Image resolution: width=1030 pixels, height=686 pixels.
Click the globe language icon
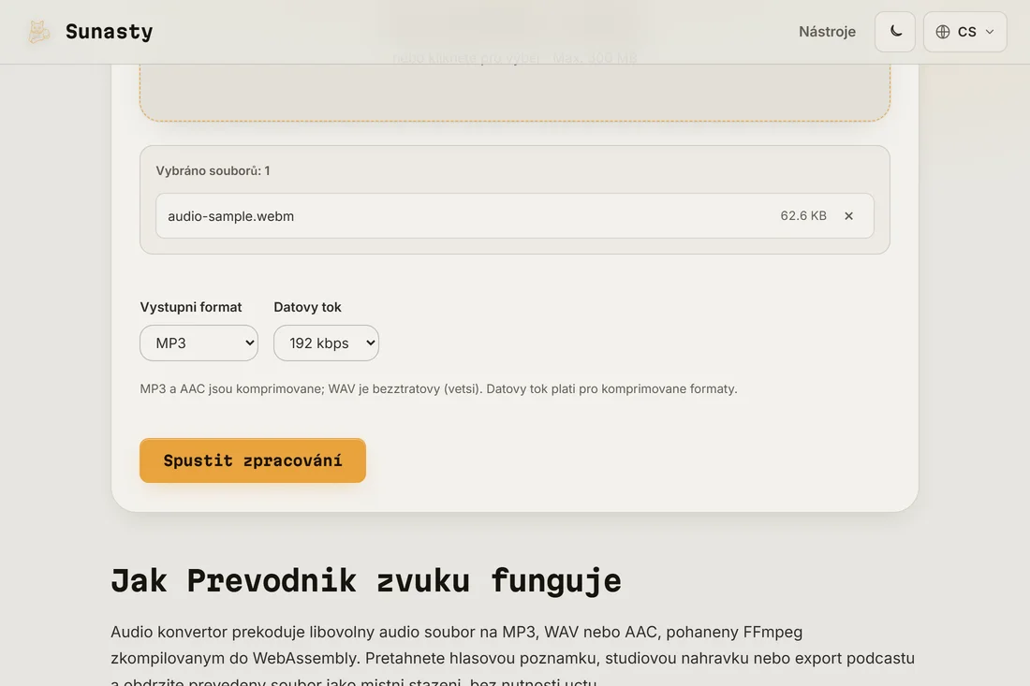943,32
